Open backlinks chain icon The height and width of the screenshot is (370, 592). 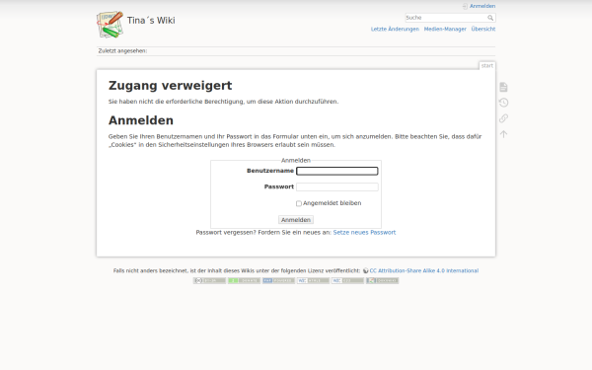point(503,118)
